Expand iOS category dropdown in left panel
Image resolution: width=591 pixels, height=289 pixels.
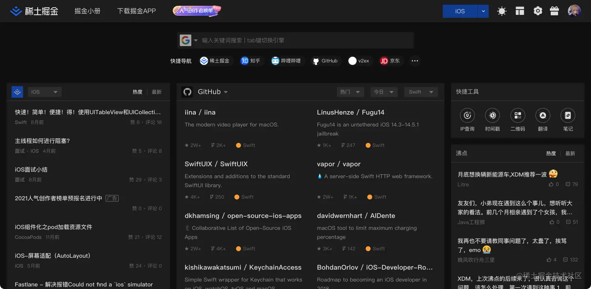(x=44, y=92)
